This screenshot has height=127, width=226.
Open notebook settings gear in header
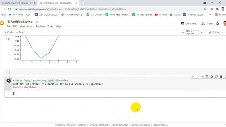(218, 24)
